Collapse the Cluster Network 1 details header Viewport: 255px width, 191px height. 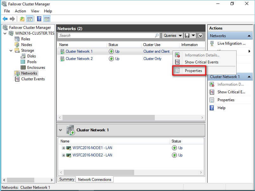click(61, 130)
